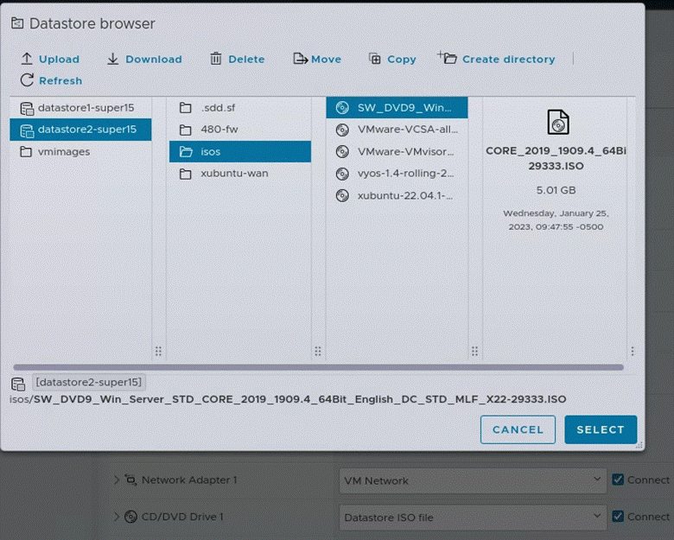Click the horizontal scrollbar under columns

click(x=318, y=367)
